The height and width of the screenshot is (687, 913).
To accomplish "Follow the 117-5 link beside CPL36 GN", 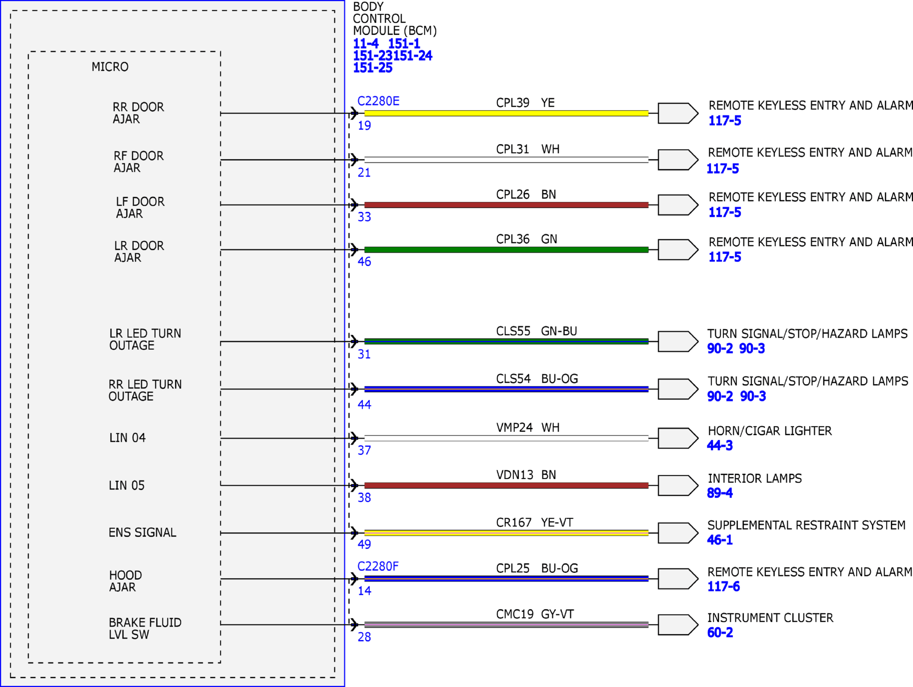I will pyautogui.click(x=725, y=257).
